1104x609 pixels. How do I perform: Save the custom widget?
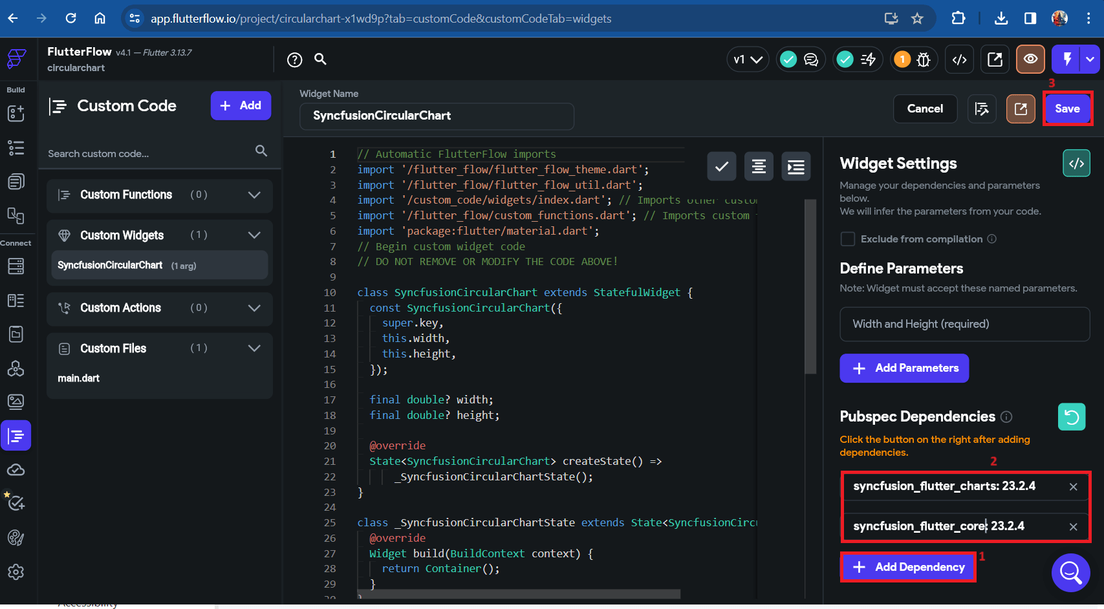click(1067, 109)
